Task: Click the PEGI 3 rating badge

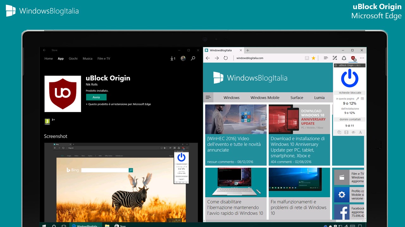Action: [x=47, y=121]
